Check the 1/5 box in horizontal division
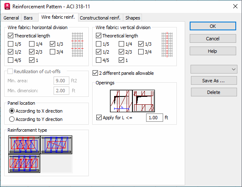 tap(10, 44)
